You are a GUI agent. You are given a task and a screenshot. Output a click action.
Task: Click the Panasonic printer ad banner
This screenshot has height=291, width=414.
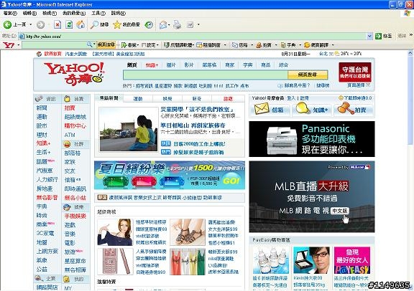tap(311, 139)
